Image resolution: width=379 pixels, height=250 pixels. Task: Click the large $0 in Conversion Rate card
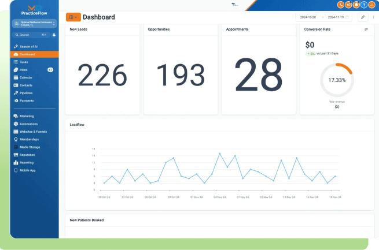[x=310, y=45]
